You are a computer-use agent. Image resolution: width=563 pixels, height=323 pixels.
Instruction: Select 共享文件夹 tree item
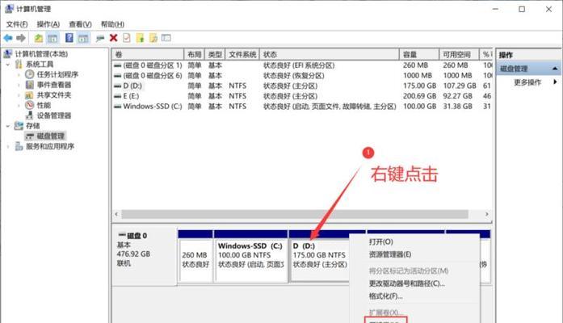tap(54, 95)
